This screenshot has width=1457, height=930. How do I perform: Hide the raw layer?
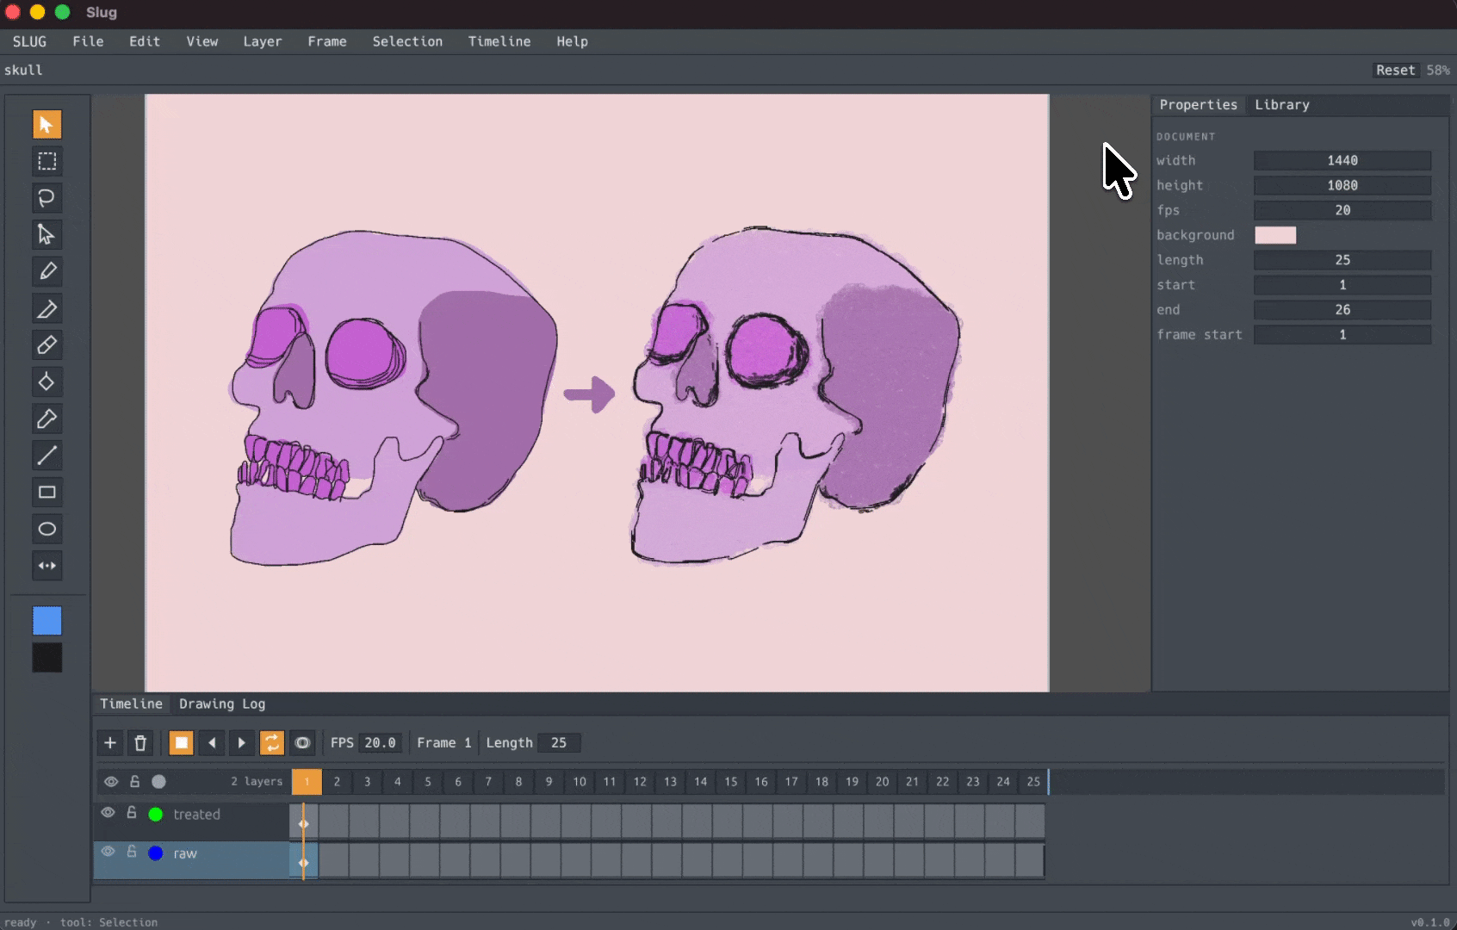tap(108, 852)
